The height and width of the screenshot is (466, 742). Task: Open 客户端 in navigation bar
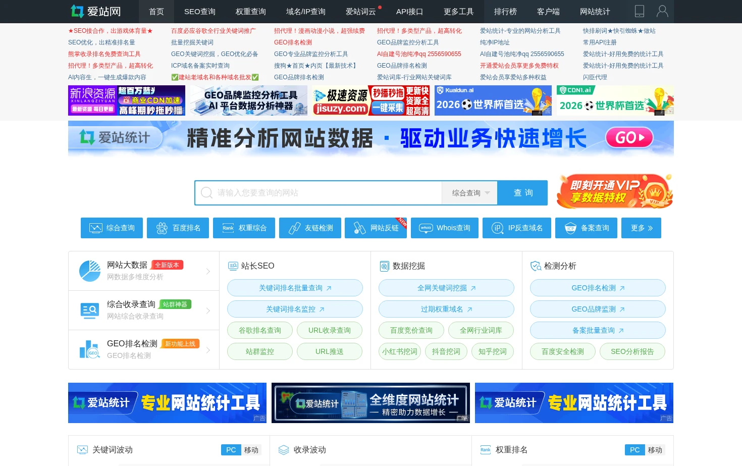[548, 12]
